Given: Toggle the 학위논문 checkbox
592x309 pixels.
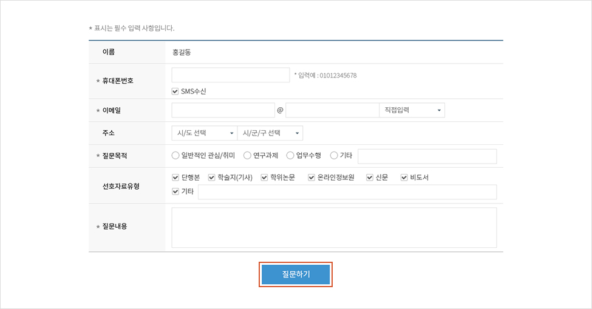Looking at the screenshot, I should point(265,178).
